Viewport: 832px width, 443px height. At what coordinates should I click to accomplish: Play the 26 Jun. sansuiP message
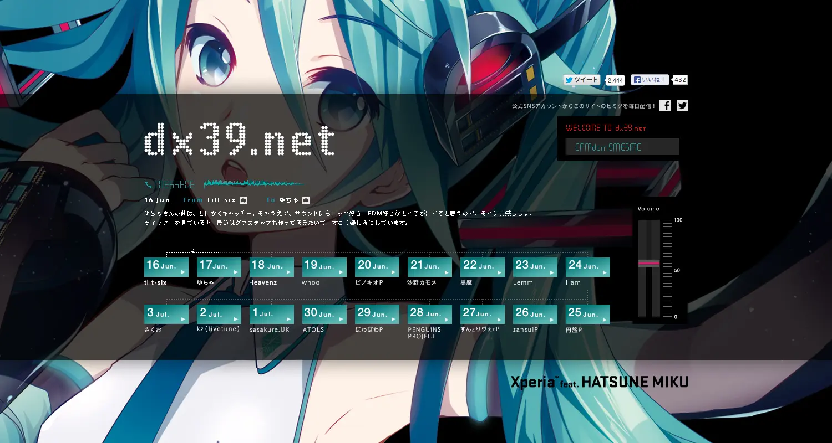click(x=535, y=314)
